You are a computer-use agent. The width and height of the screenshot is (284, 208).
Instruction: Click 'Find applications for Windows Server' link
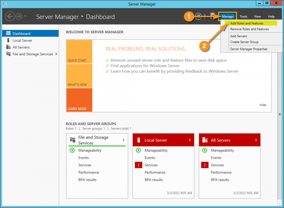tap(145, 66)
